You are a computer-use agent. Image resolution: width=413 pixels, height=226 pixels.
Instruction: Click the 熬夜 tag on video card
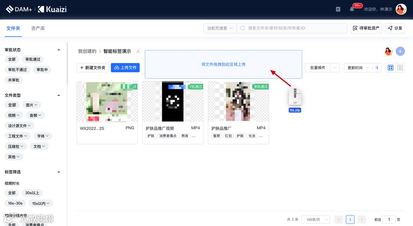(x=185, y=136)
